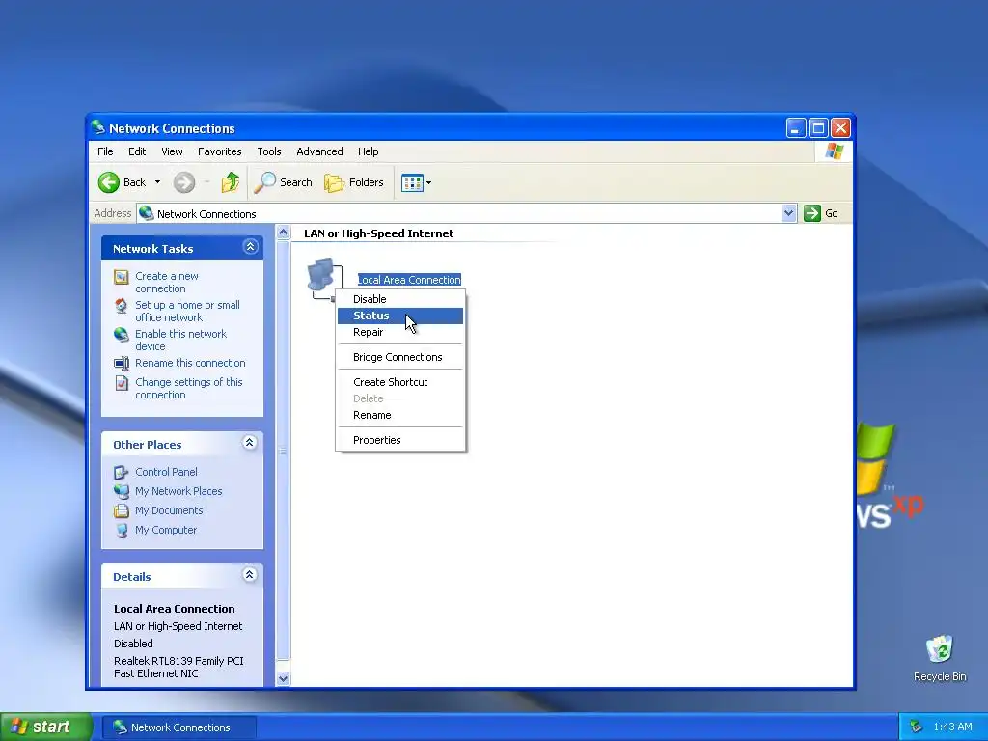This screenshot has height=741, width=988.
Task: Open the My Computer link
Action: coord(166,531)
